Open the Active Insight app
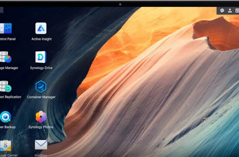The width and height of the screenshot is (239, 157). point(41,28)
